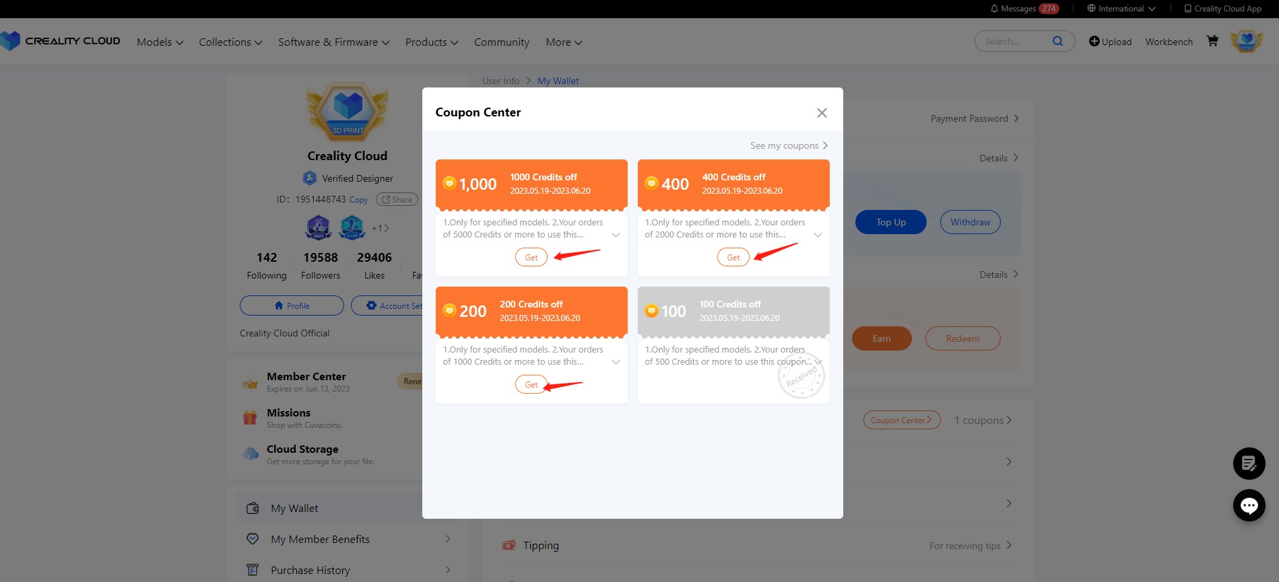
Task: Click the user avatar in header
Action: (1247, 41)
